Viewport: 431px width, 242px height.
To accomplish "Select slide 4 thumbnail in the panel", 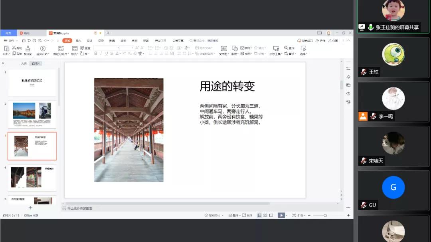I will click(32, 177).
